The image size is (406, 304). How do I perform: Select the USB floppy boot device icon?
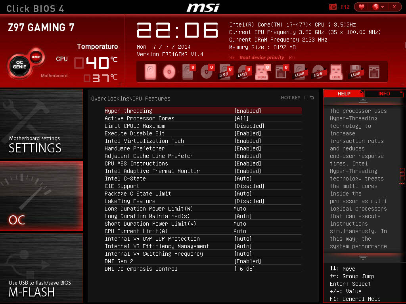[356, 72]
